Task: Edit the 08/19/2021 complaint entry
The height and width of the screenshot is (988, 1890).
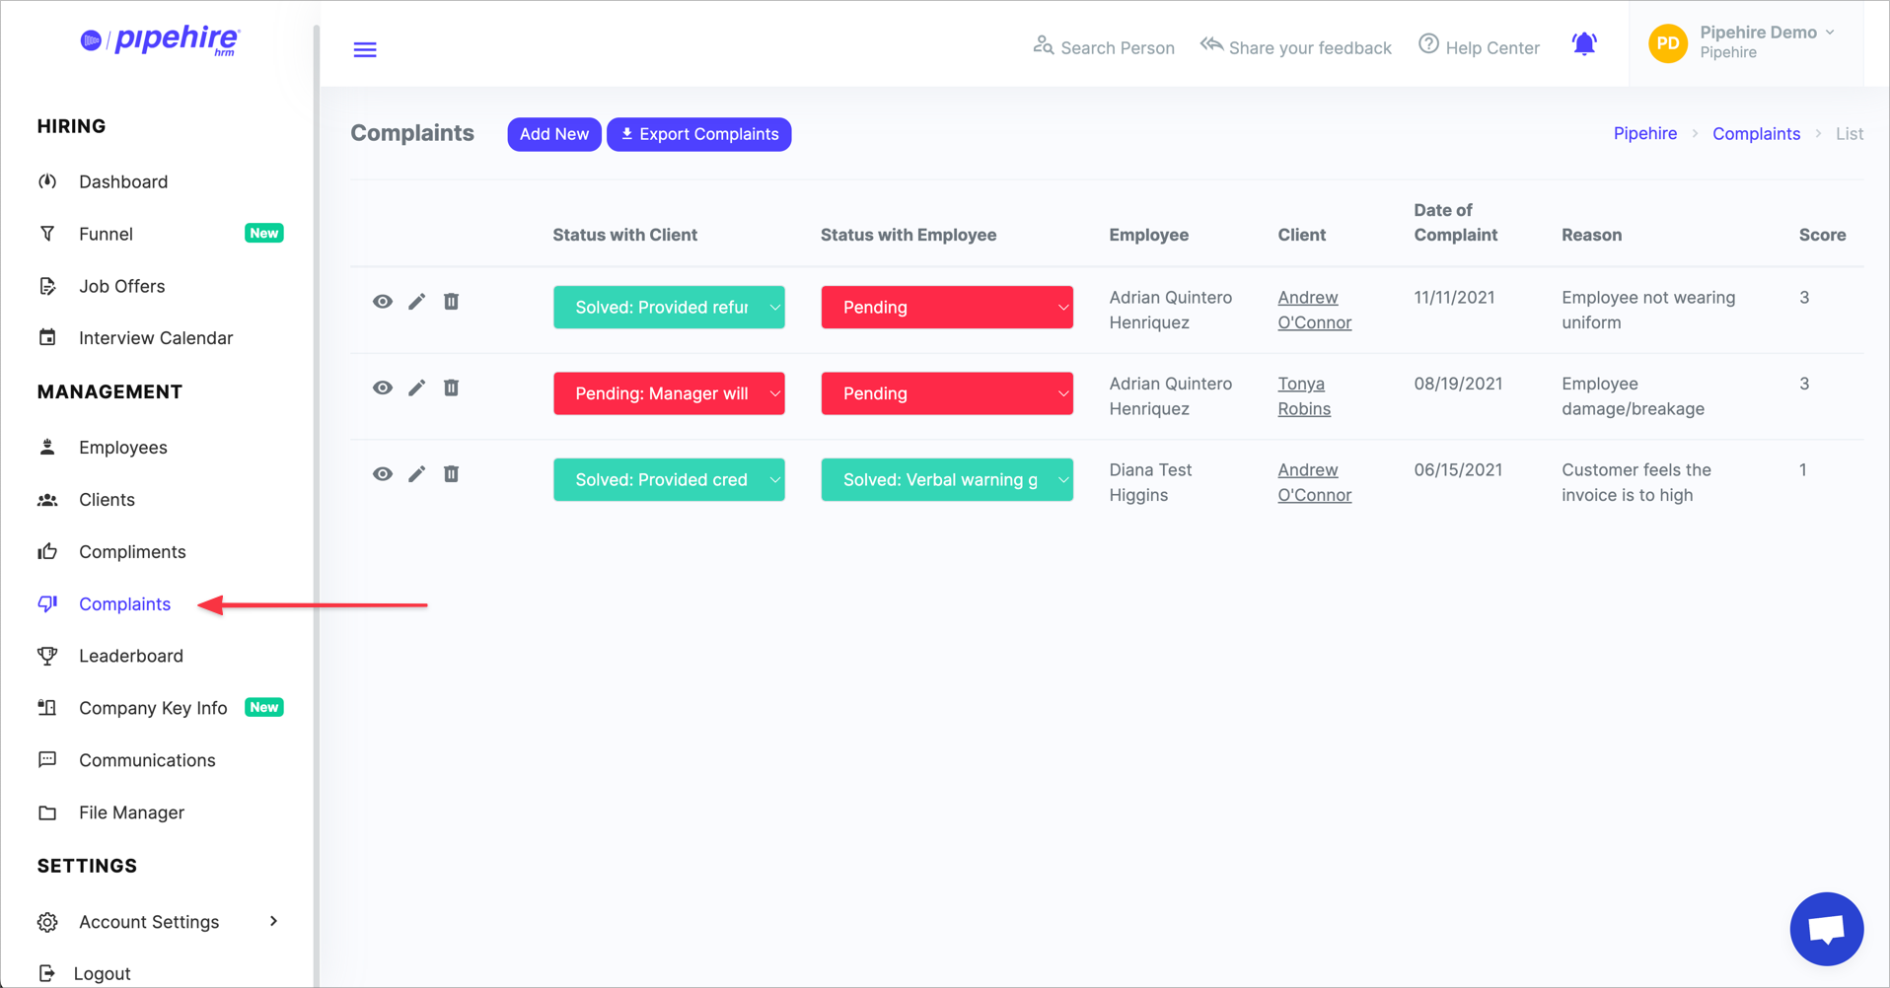Action: tap(417, 388)
